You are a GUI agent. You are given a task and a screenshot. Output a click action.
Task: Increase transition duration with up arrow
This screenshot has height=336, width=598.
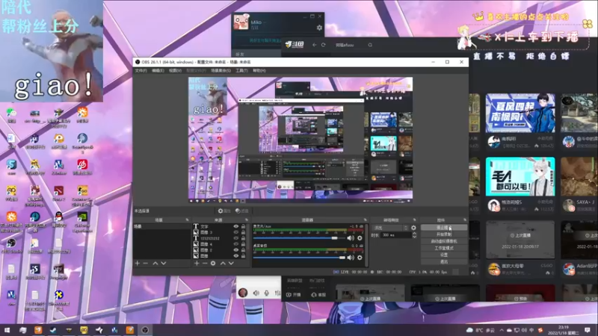pyautogui.click(x=414, y=234)
